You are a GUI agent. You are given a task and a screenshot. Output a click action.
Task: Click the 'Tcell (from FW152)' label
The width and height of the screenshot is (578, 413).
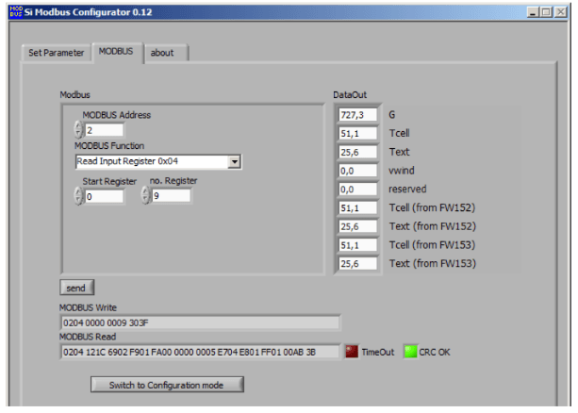coord(433,208)
